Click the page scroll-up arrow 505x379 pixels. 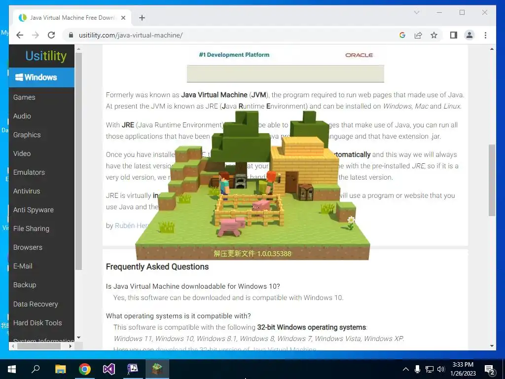point(492,49)
